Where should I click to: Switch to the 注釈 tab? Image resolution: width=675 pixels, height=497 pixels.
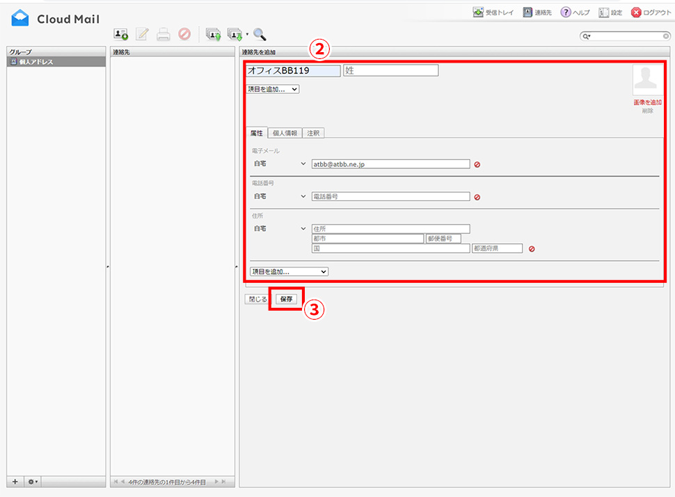(314, 133)
